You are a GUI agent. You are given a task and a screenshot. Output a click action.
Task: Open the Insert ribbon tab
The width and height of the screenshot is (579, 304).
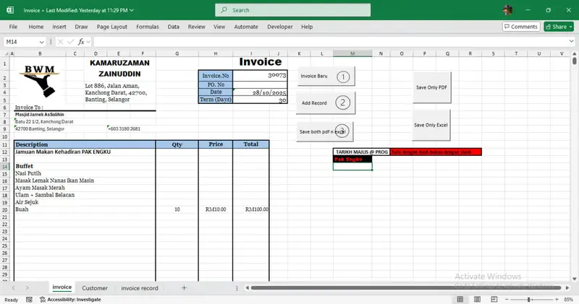click(59, 27)
